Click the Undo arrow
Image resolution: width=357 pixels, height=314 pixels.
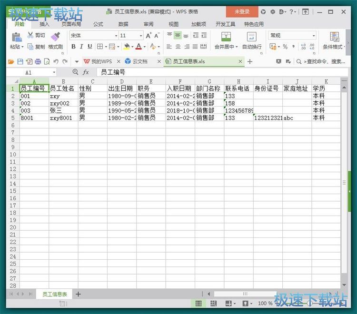click(x=56, y=61)
